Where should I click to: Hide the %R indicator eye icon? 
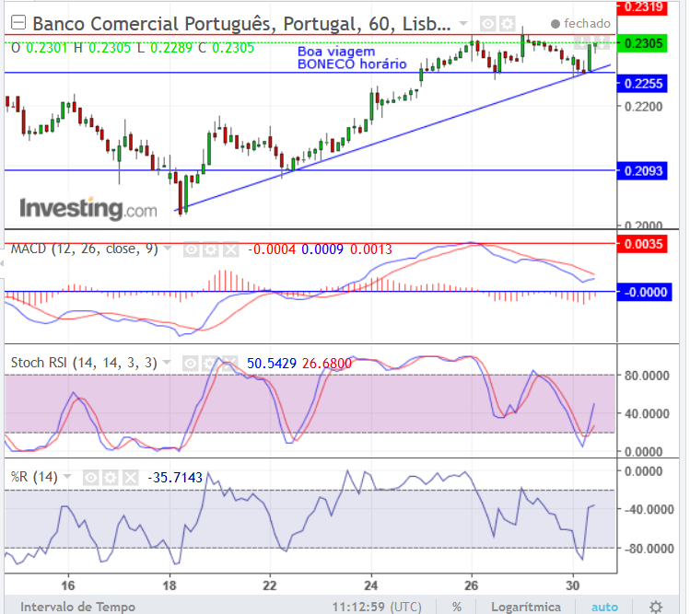pos(91,478)
